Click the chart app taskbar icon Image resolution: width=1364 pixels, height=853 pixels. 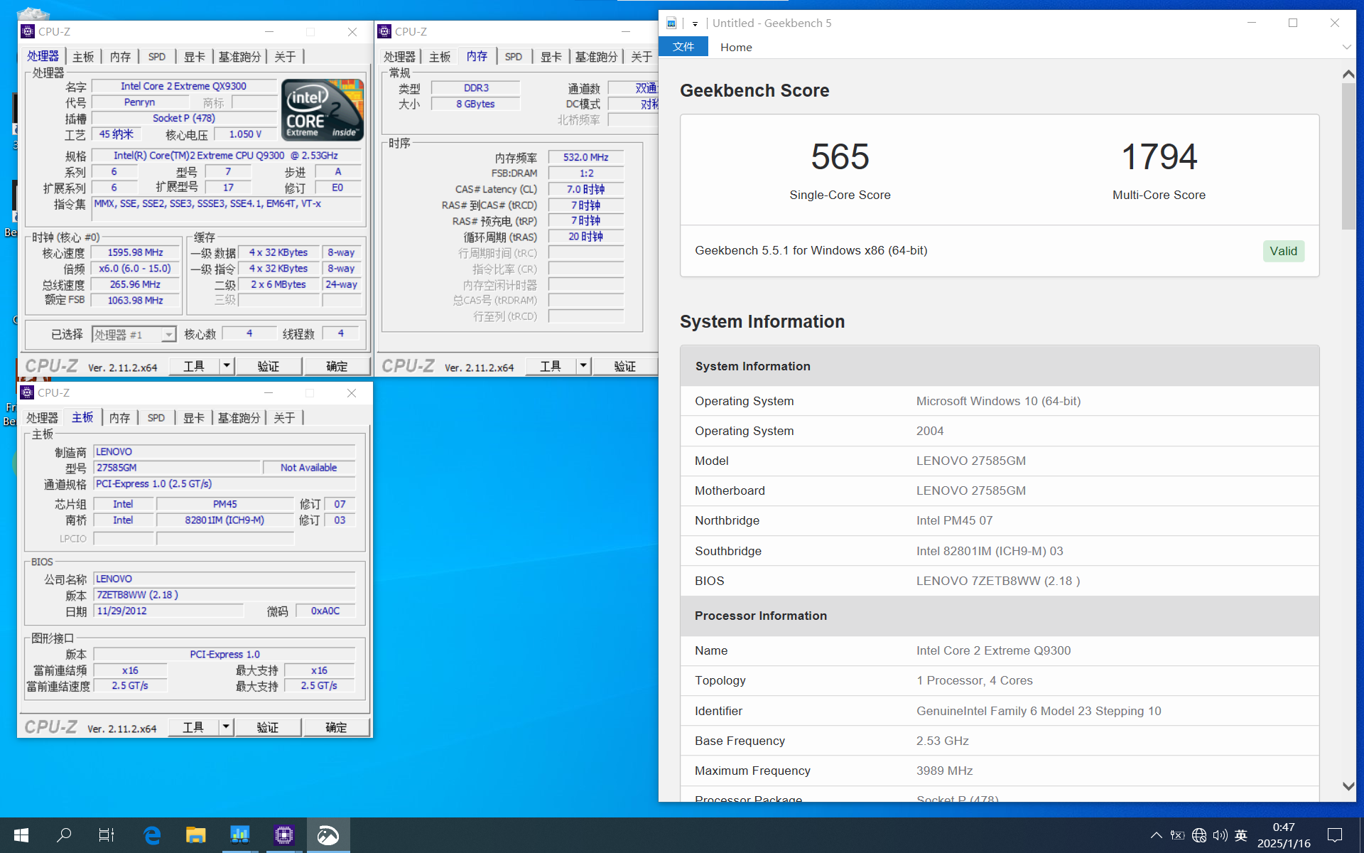tap(240, 835)
